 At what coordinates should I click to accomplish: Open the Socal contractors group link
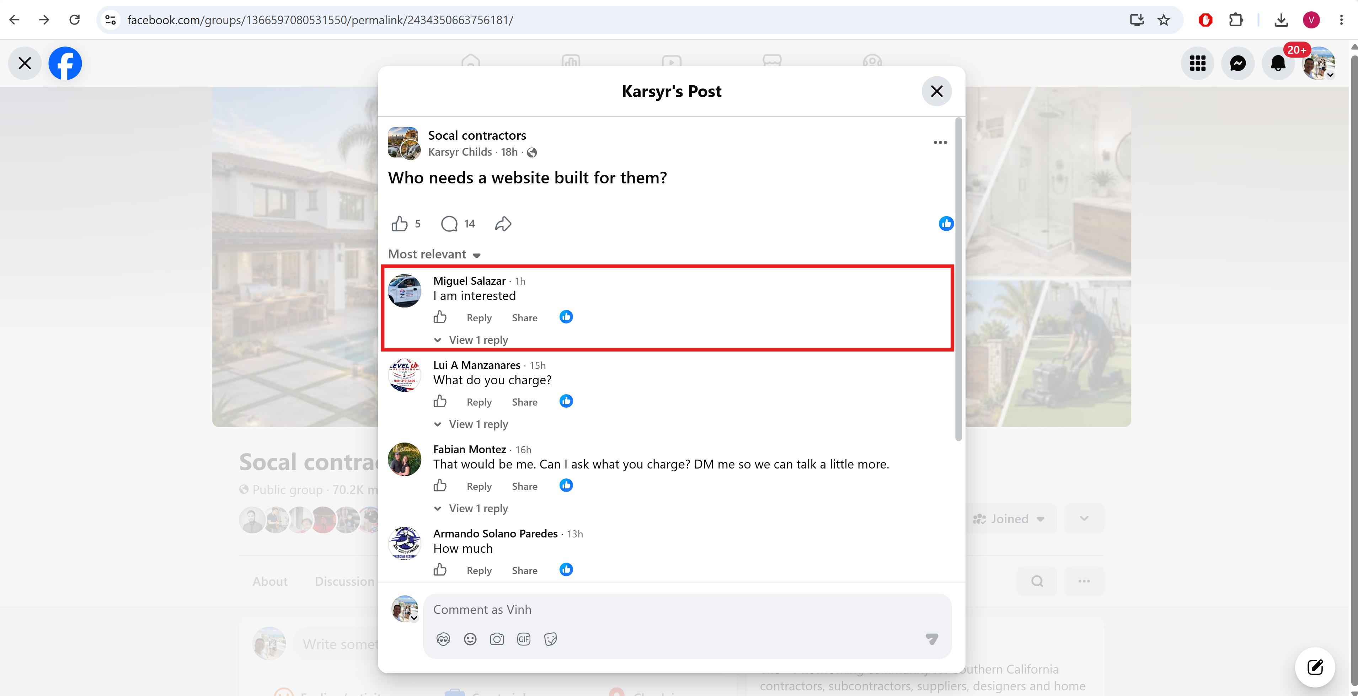(x=477, y=135)
